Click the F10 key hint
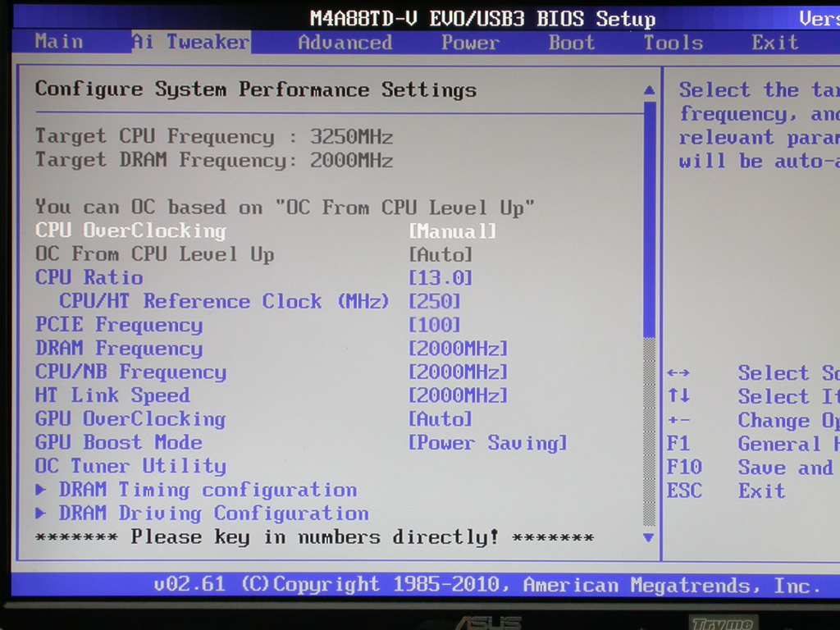 684,467
